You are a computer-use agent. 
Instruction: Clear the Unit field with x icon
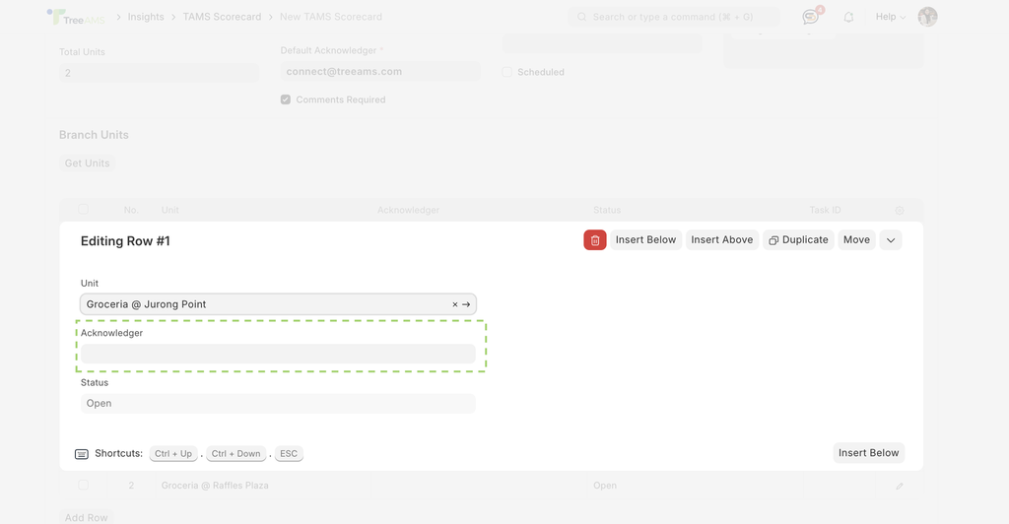click(x=455, y=304)
